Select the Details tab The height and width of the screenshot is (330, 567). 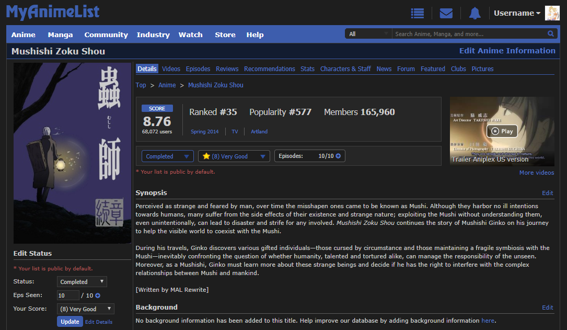147,69
